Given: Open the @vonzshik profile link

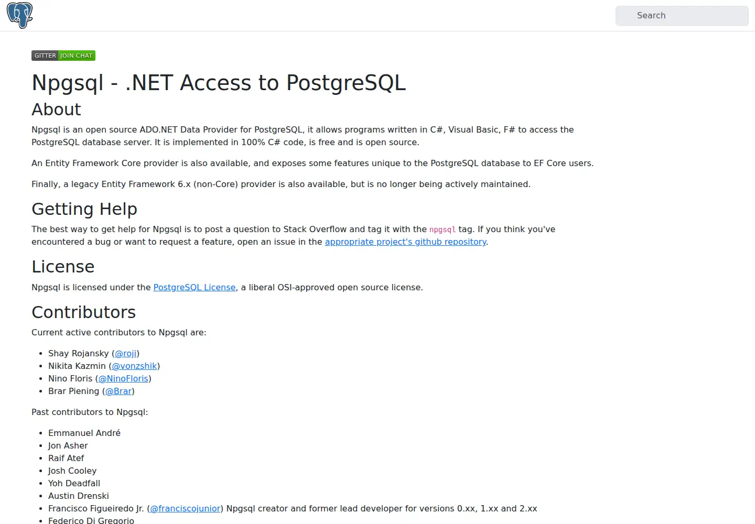Looking at the screenshot, I should (134, 366).
